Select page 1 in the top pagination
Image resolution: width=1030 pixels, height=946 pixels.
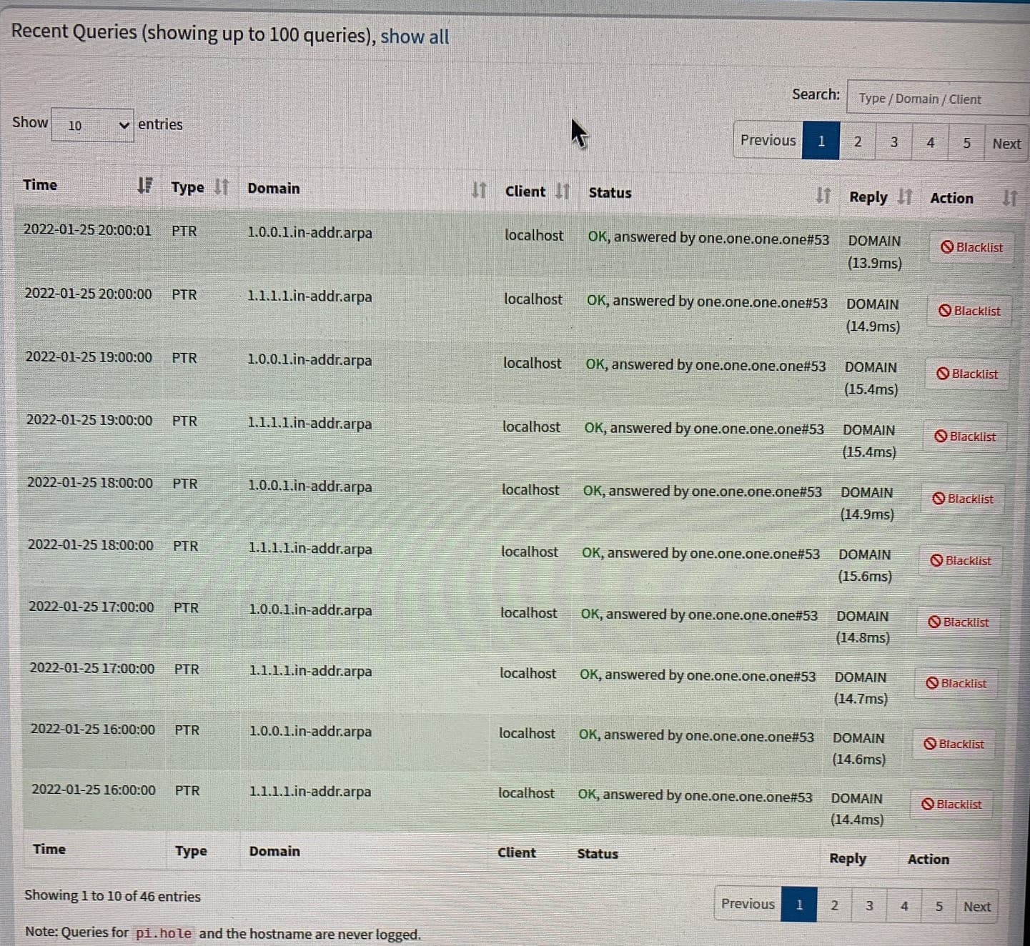coord(821,141)
